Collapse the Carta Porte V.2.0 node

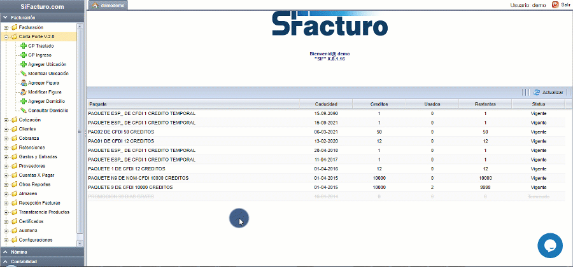click(6, 37)
